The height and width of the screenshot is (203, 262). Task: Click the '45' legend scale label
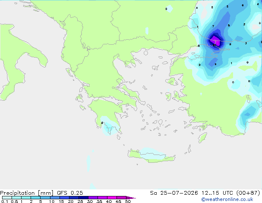(118, 201)
